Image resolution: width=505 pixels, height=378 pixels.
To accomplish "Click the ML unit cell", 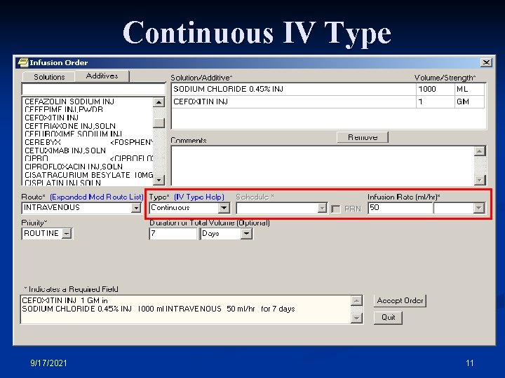I will (x=469, y=89).
